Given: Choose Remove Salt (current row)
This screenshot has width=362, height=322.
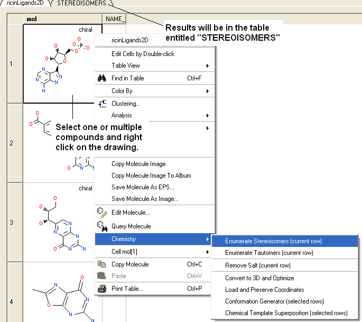Looking at the screenshot, I should point(257,265).
